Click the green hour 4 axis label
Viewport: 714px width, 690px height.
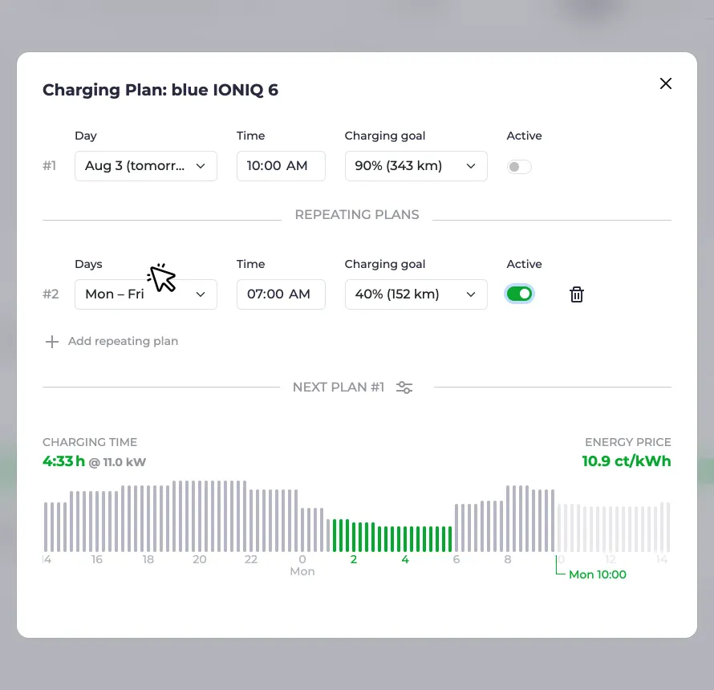click(x=405, y=559)
